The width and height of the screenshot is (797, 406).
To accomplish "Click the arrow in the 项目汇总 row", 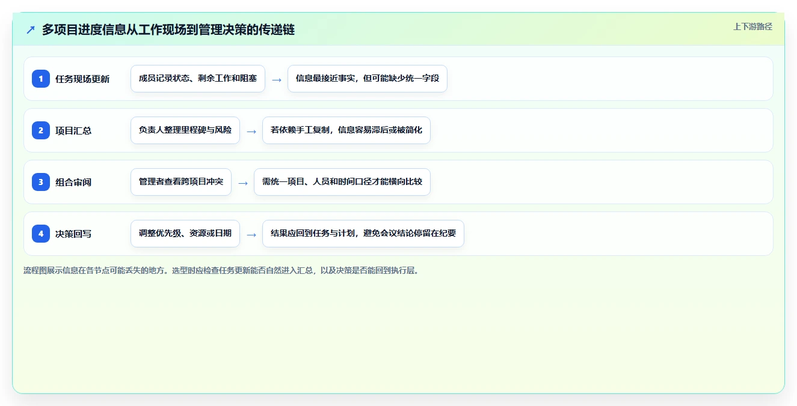I will (x=251, y=131).
